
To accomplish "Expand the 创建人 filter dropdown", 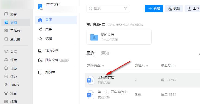I will [x=141, y=65].
